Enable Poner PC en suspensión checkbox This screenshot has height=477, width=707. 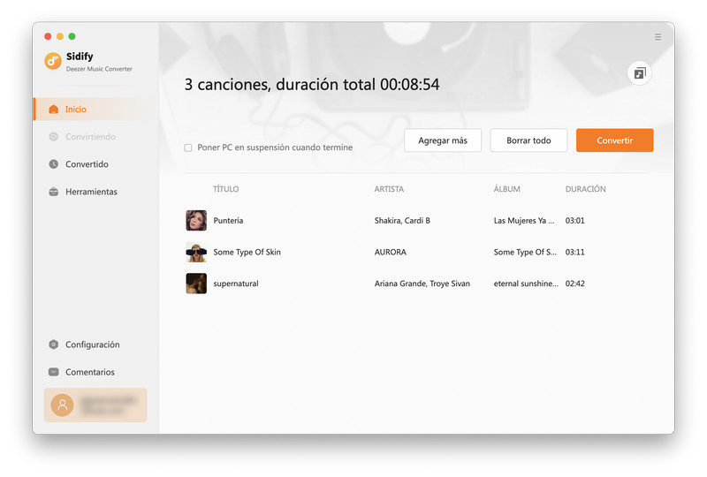click(x=188, y=148)
